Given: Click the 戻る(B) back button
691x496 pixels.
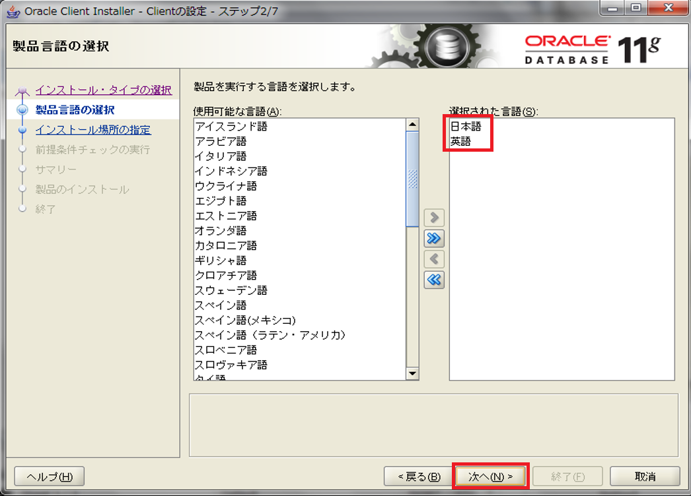Looking at the screenshot, I should pos(419,477).
